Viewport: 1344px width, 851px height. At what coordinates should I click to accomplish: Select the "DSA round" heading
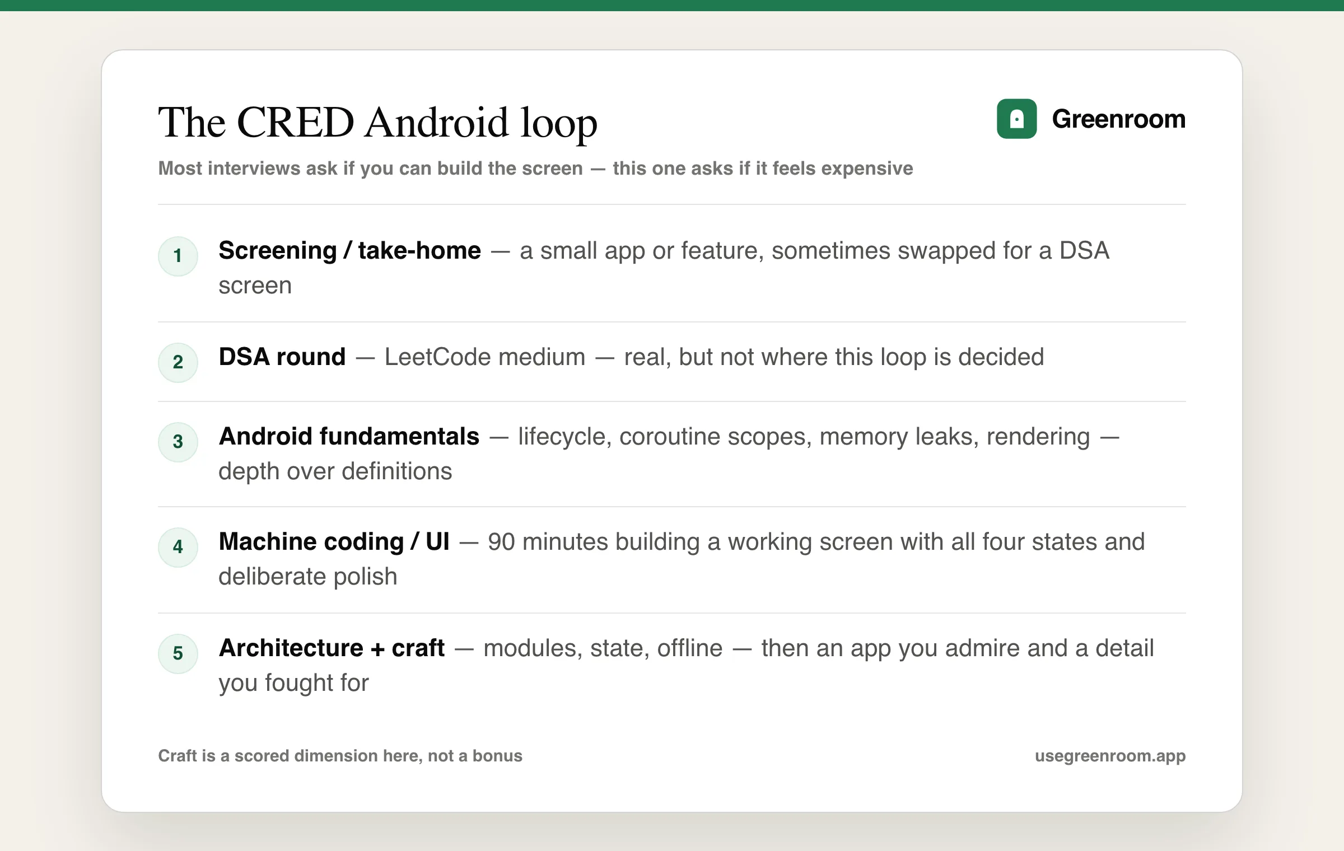click(282, 357)
